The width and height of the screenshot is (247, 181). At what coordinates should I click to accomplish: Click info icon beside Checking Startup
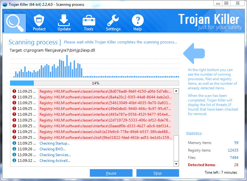14,143
